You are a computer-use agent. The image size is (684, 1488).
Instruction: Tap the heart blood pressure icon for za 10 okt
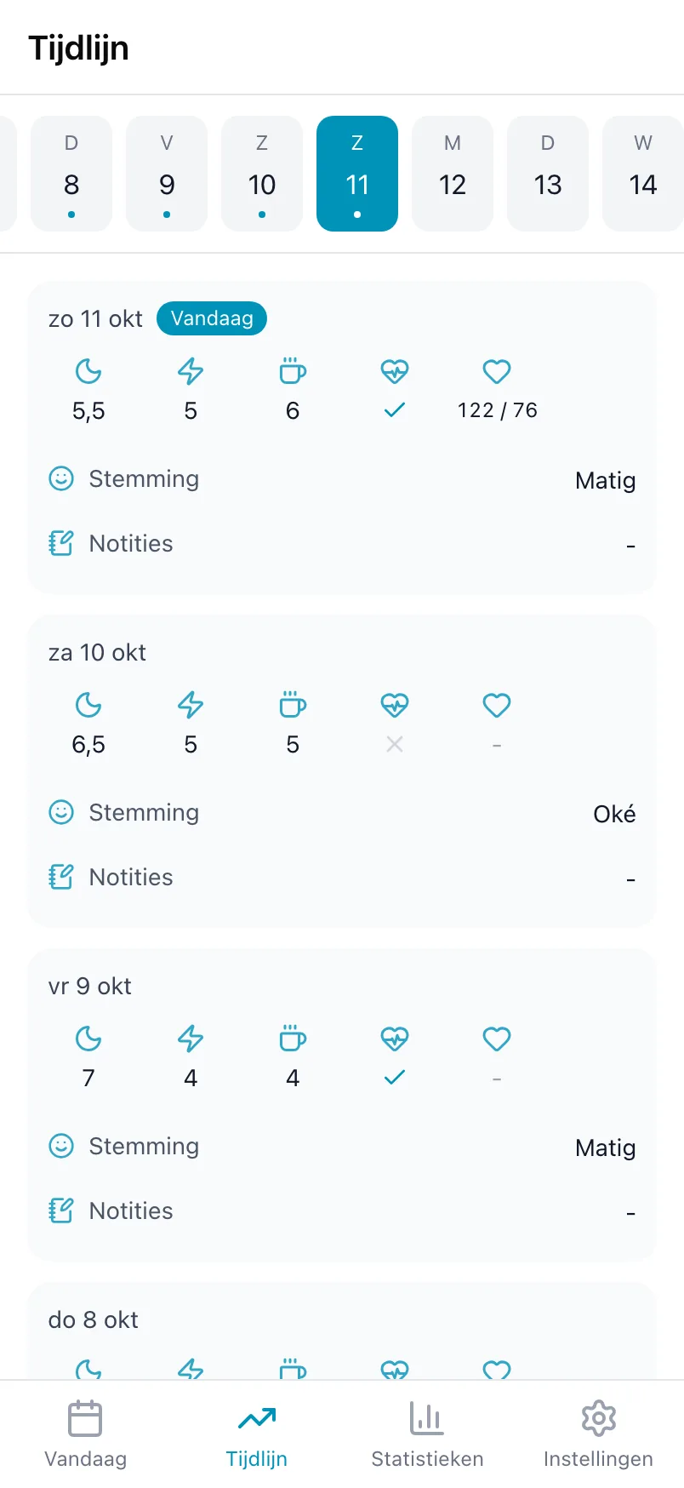click(x=497, y=705)
